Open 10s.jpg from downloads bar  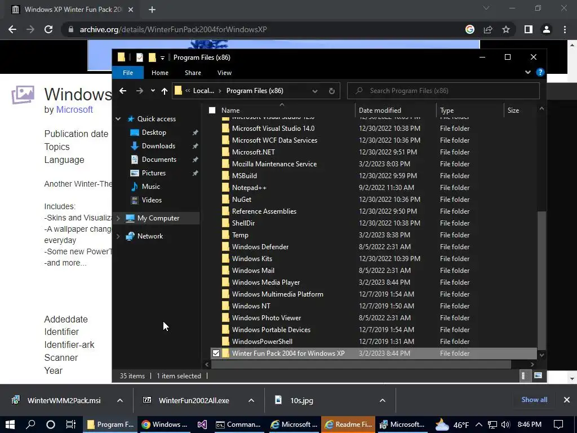click(x=301, y=401)
